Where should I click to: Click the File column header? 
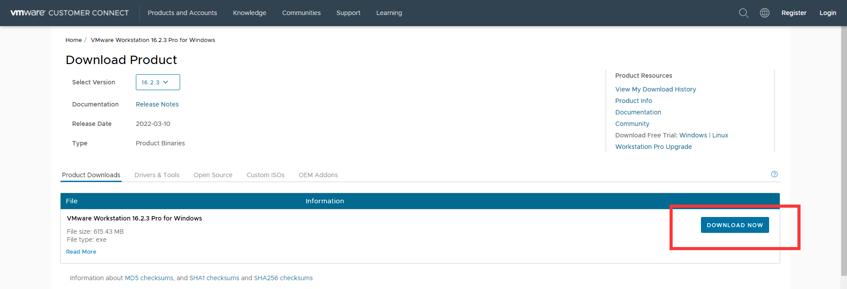[x=72, y=201]
